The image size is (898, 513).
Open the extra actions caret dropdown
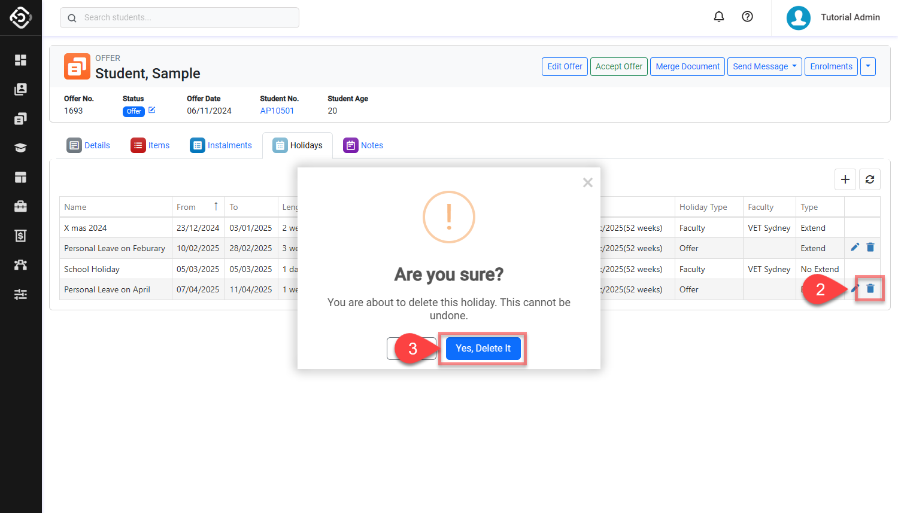point(868,66)
